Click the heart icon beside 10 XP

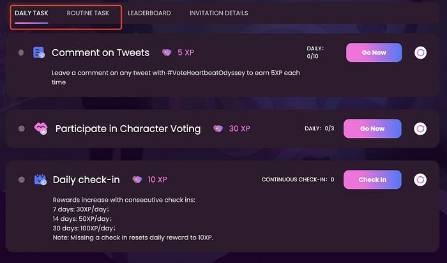[x=137, y=179]
